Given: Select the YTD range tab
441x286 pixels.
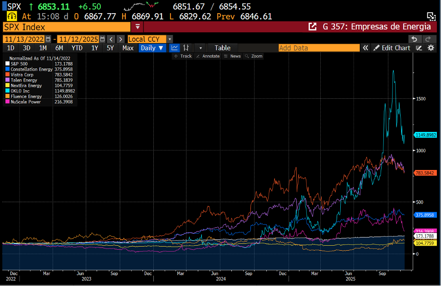Looking at the screenshot, I should (x=77, y=48).
